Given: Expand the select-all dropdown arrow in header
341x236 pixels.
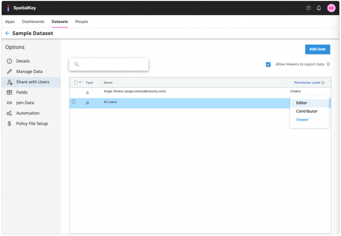Looking at the screenshot, I should tap(80, 83).
